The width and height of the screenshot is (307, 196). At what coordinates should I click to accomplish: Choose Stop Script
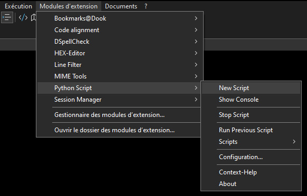251,115
